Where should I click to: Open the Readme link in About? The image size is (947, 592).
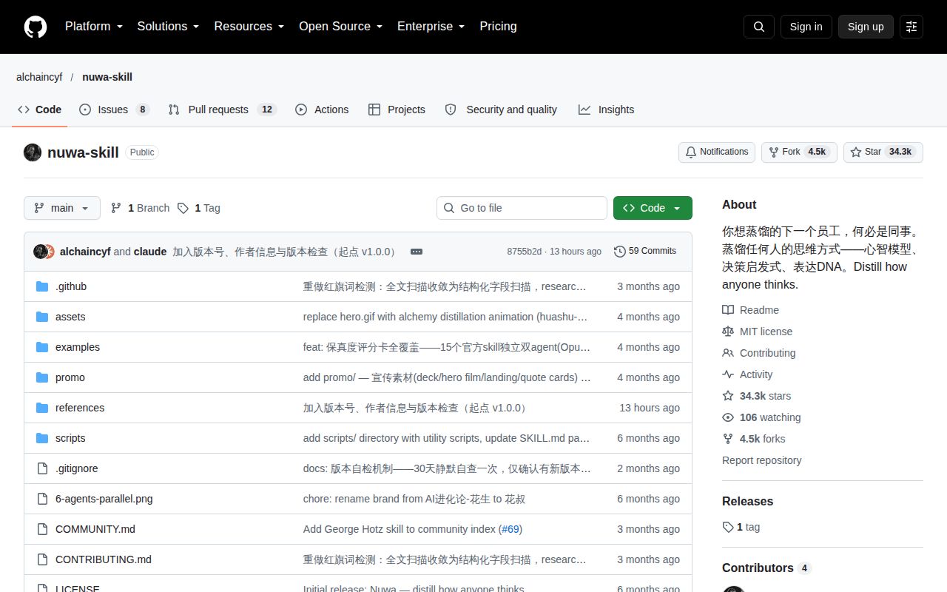(x=750, y=310)
